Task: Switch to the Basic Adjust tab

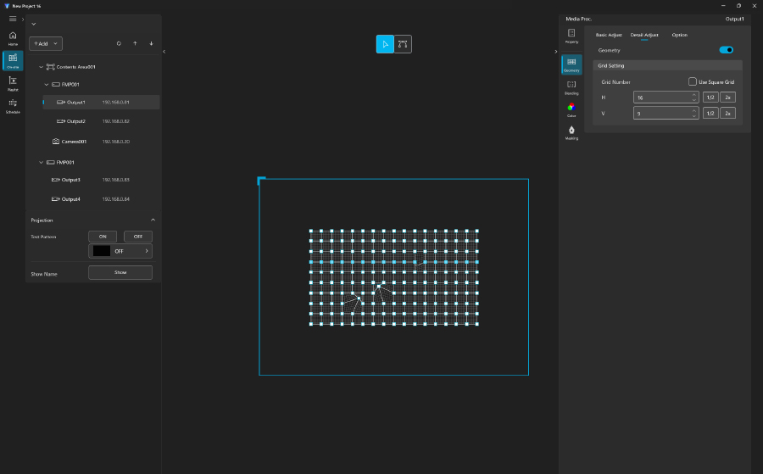Action: tap(609, 35)
